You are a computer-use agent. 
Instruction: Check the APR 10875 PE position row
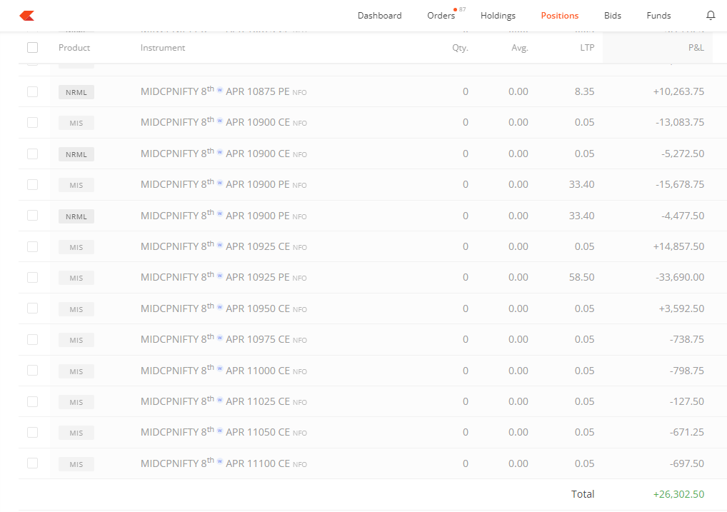(x=32, y=91)
